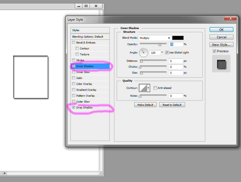Enable the Outer Glow checkbox
Image resolution: width=241 pixels, height=182 pixels.
tap(74, 101)
